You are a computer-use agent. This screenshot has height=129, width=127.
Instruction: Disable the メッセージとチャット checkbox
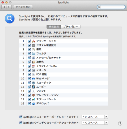coord(29,58)
